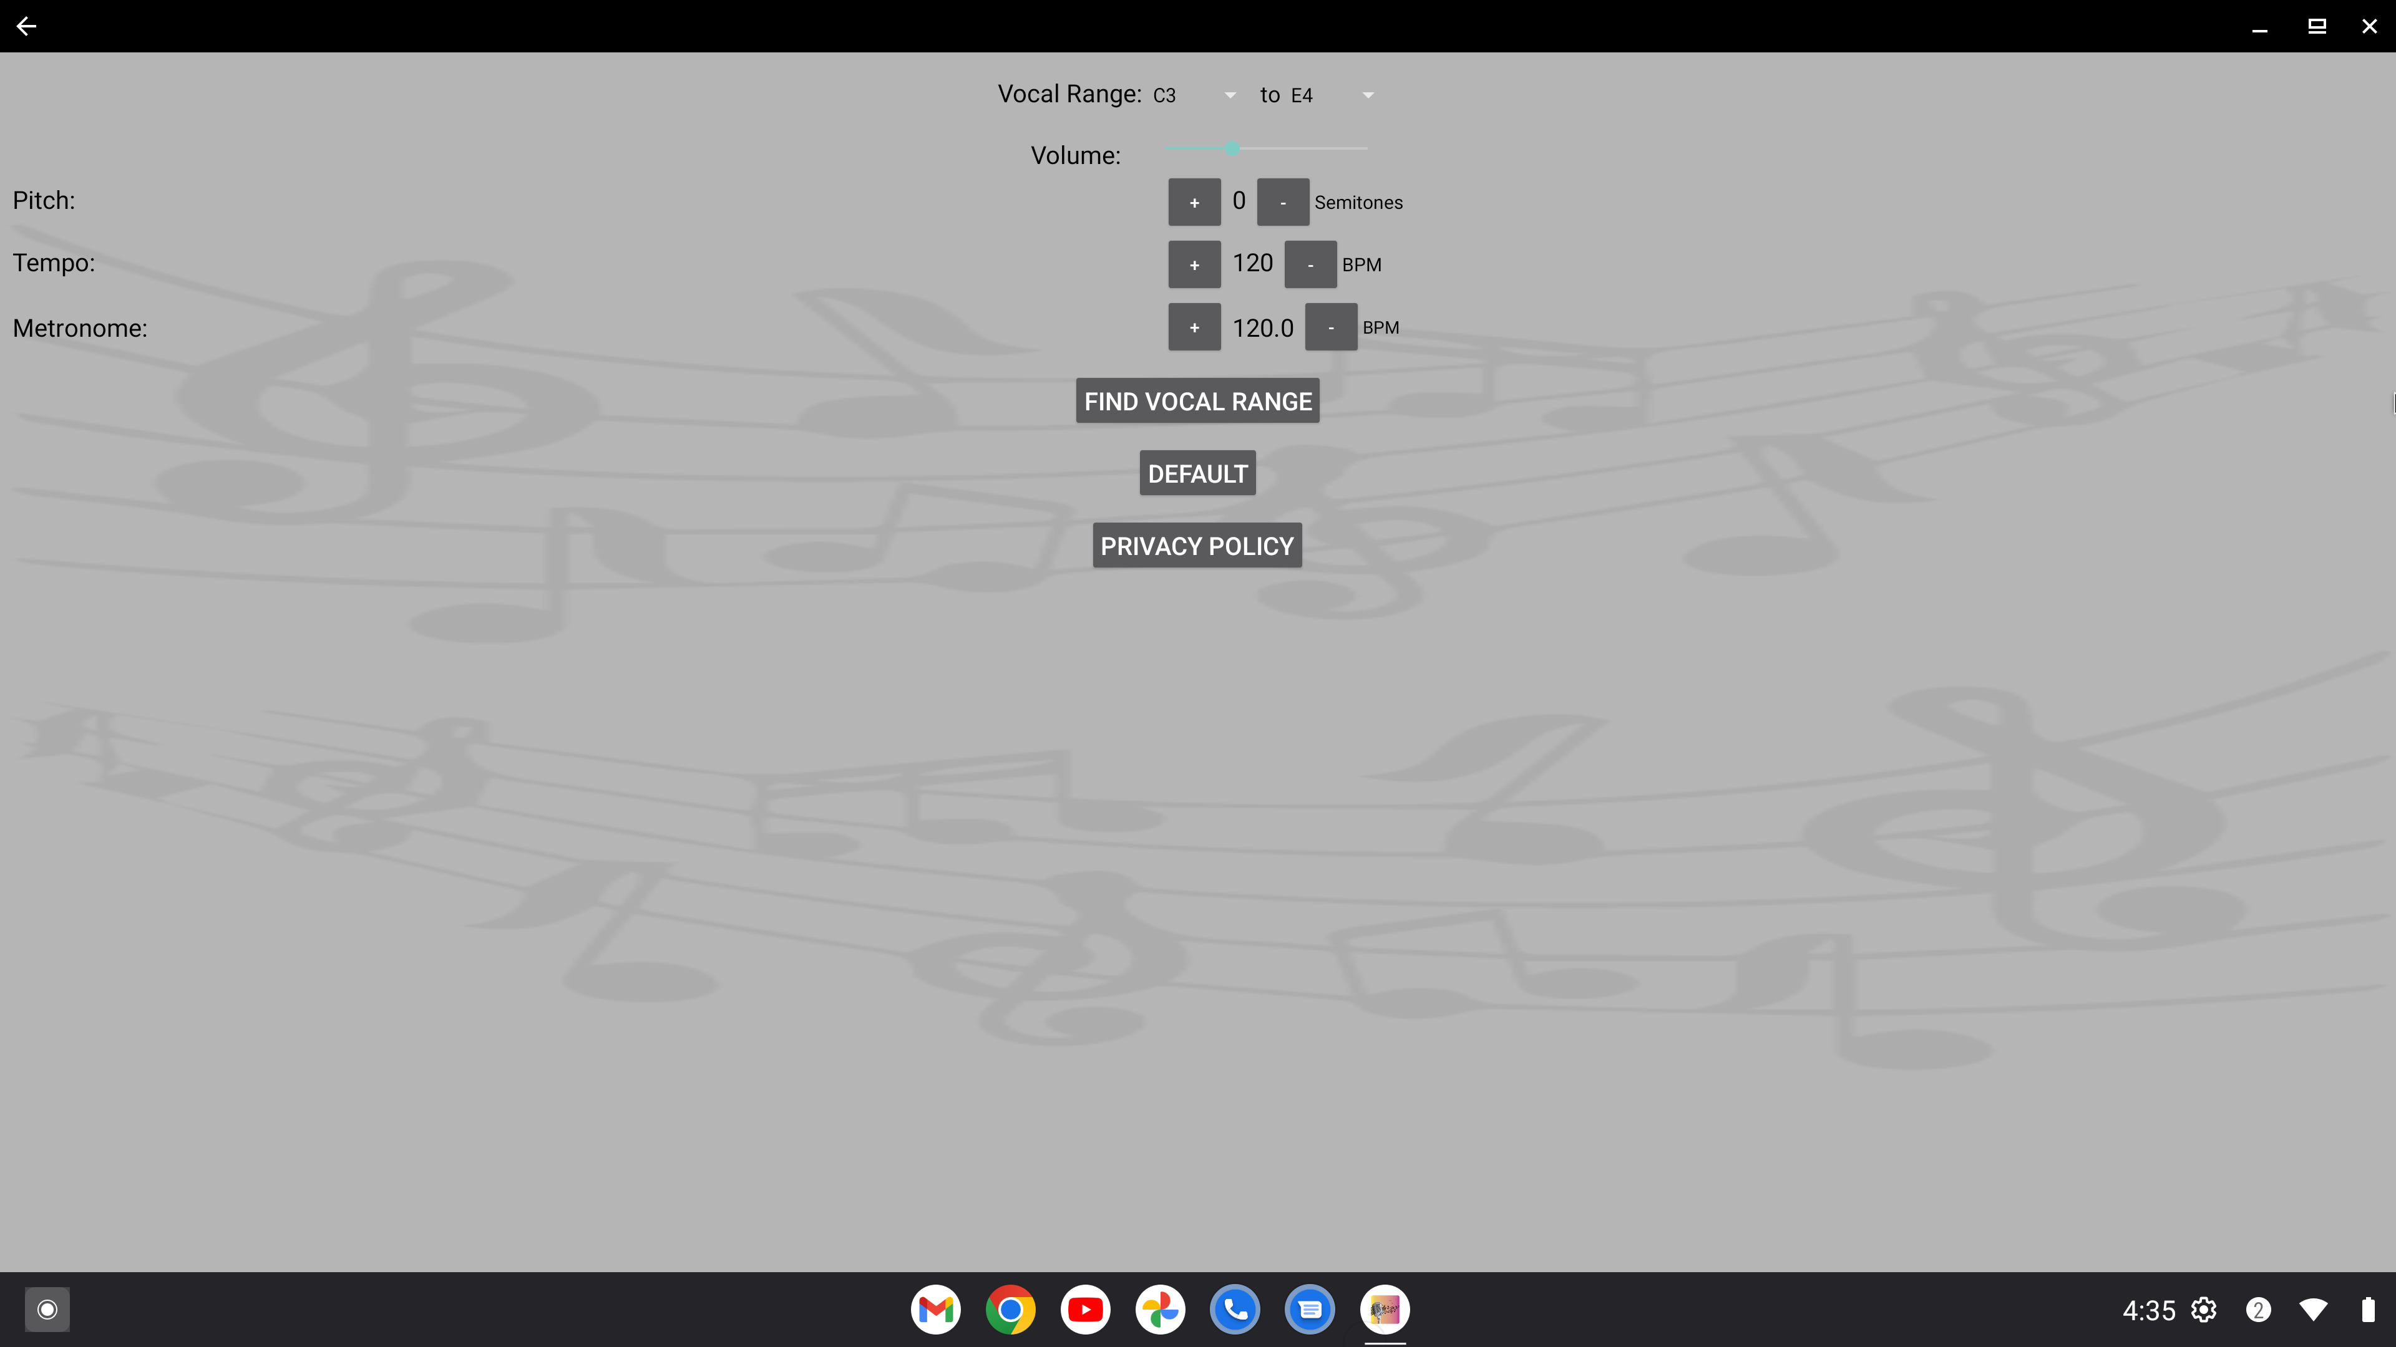
Task: Click the Semitones unit label
Action: tap(1358, 203)
